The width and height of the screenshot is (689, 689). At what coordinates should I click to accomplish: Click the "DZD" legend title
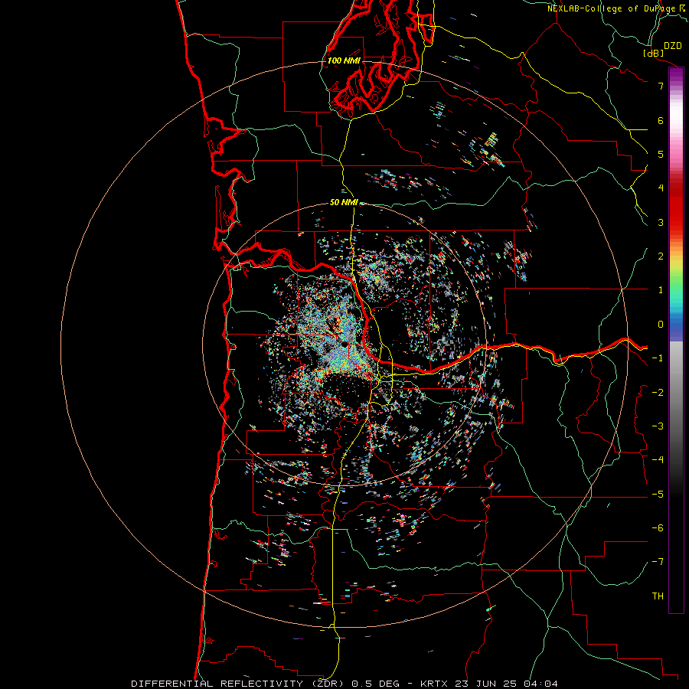(x=673, y=46)
